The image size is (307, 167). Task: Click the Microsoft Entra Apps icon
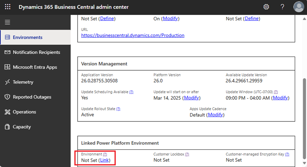[x=7, y=67]
